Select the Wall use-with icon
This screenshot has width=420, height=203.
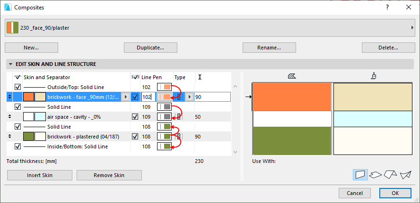360,175
